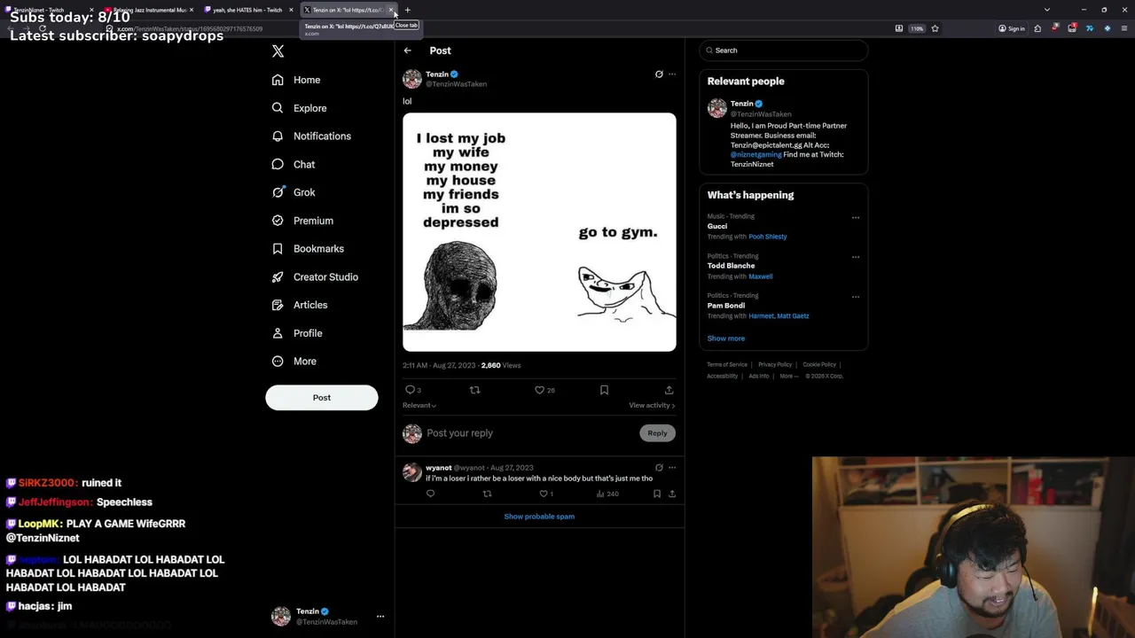Open Privacy Policy footer link

point(775,365)
